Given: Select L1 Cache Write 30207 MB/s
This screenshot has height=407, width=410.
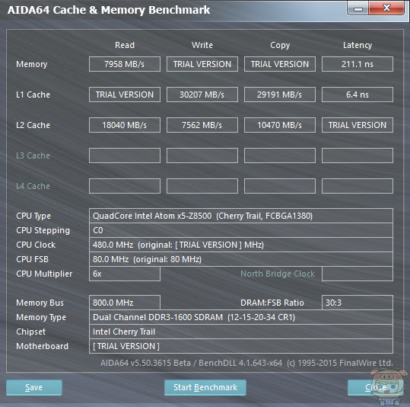Looking at the screenshot, I should point(202,95).
